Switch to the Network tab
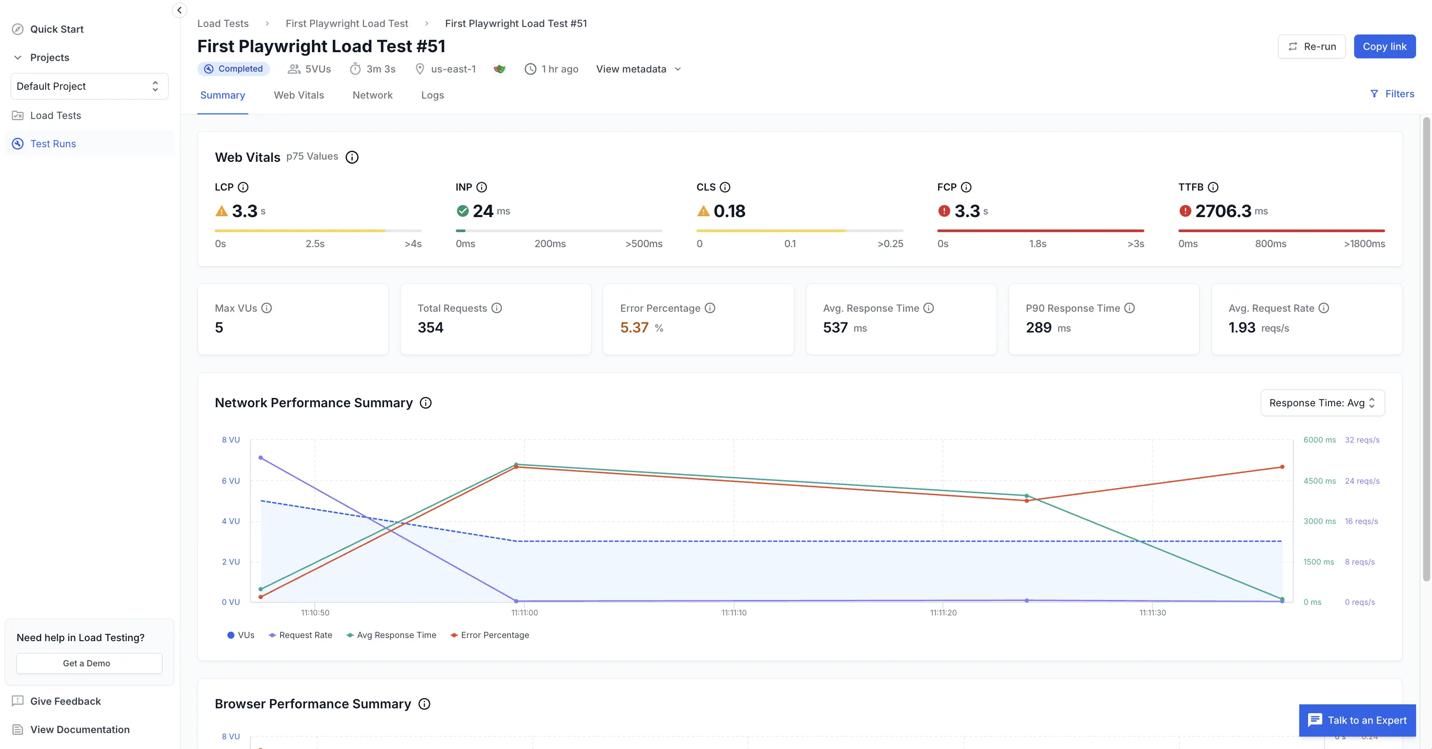This screenshot has width=1432, height=749. click(372, 95)
